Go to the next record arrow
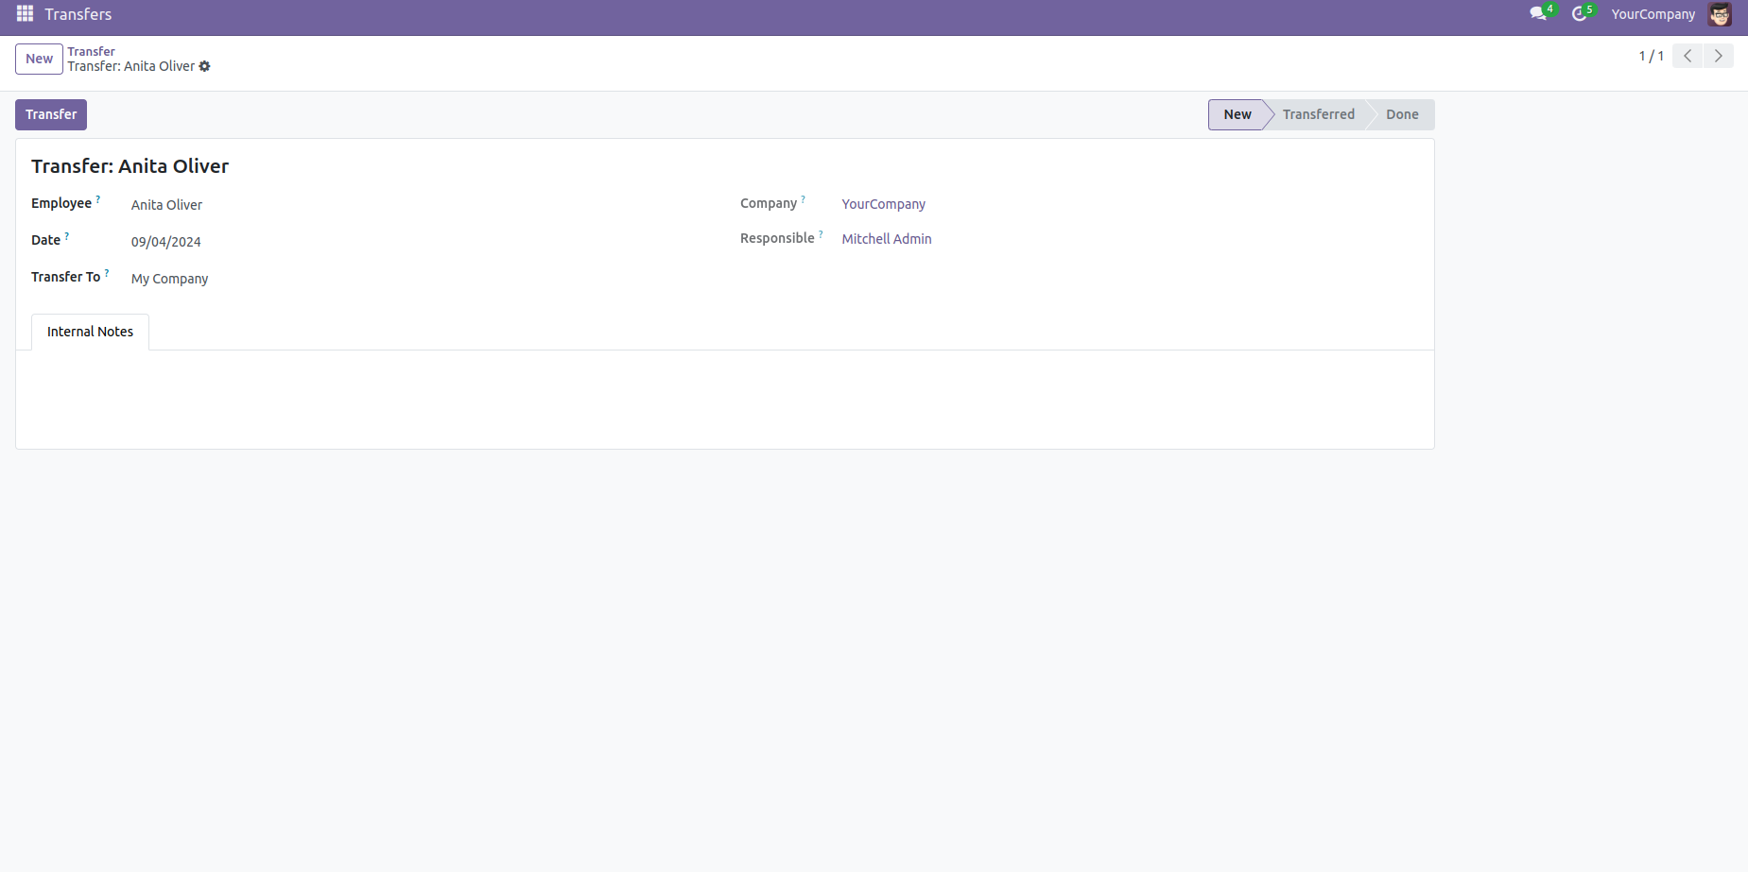The width and height of the screenshot is (1748, 872). [x=1718, y=56]
